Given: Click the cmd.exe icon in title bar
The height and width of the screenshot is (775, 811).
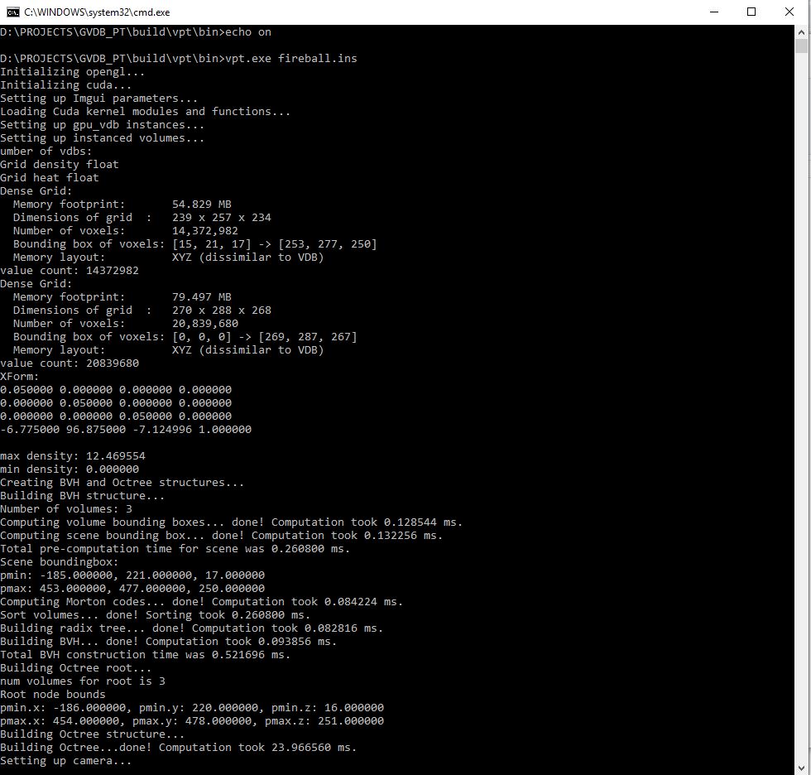Looking at the screenshot, I should [x=12, y=12].
